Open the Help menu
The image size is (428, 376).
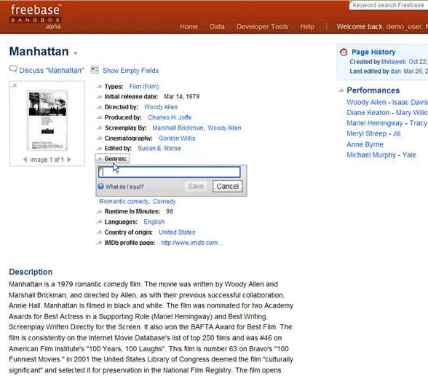point(307,26)
